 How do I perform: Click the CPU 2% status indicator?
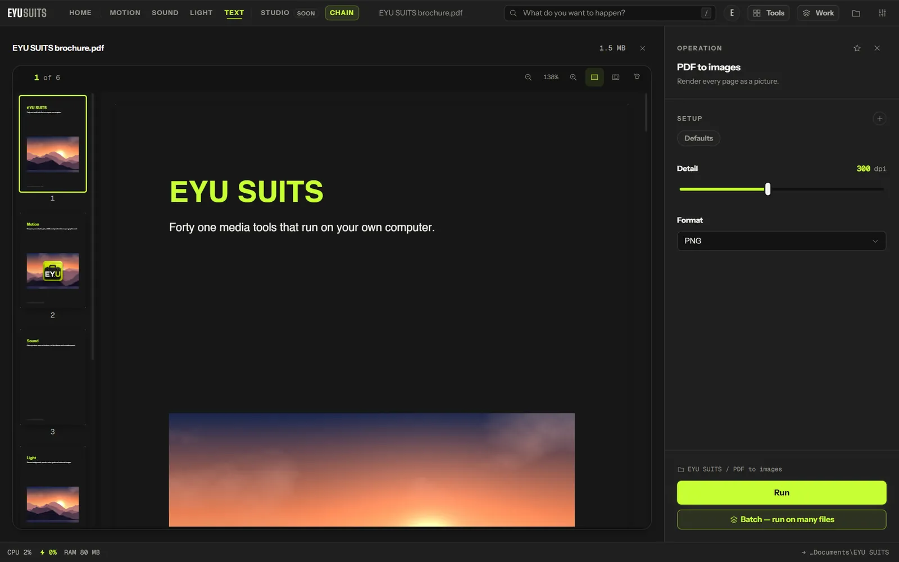pyautogui.click(x=20, y=552)
